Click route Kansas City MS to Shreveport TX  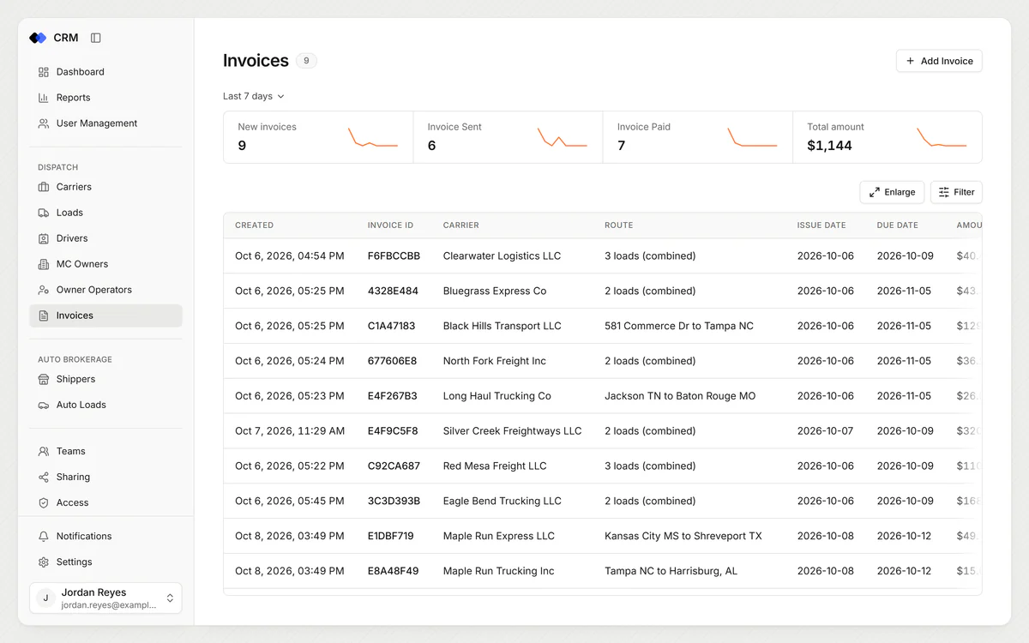[683, 536]
